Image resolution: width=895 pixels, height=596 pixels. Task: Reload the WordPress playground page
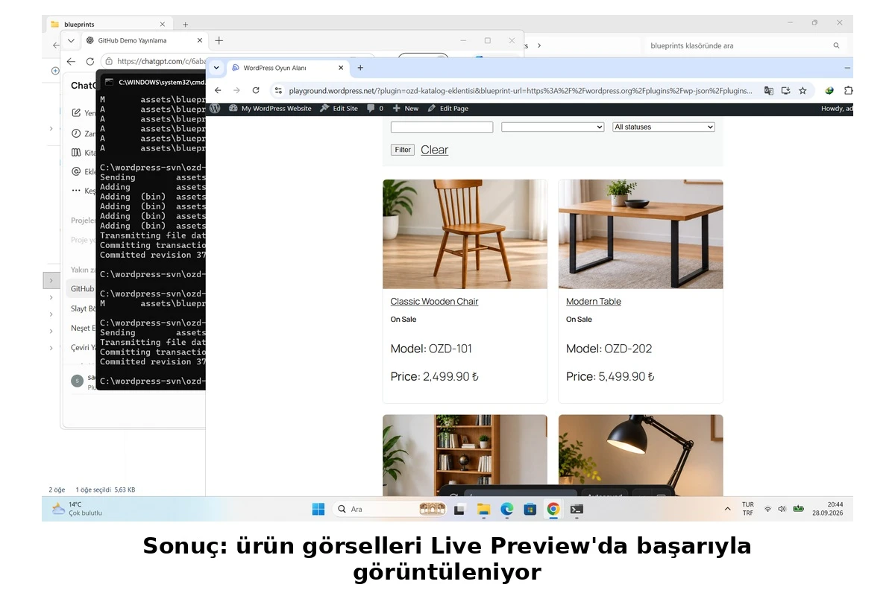(x=256, y=90)
